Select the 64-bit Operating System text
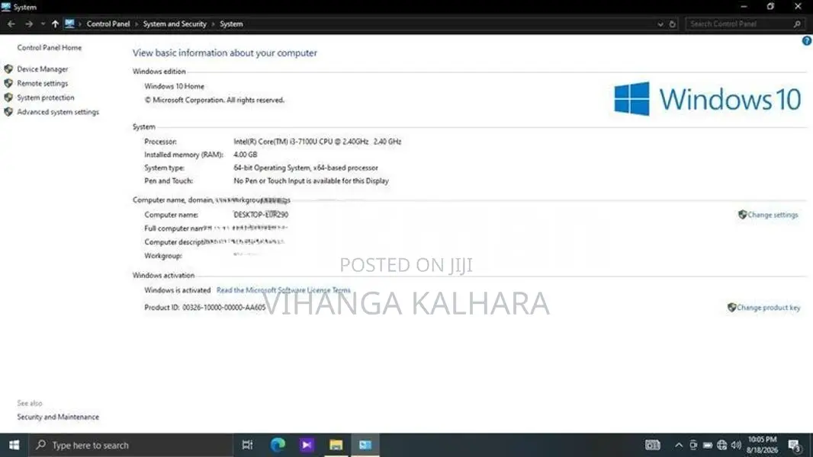813x457 pixels. click(306, 168)
